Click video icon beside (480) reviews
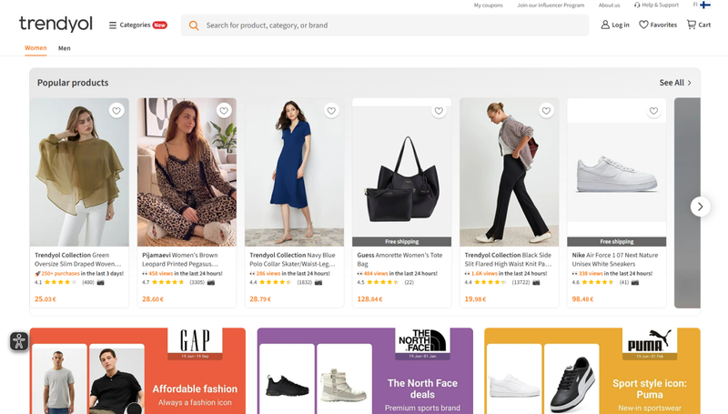 pos(100,282)
